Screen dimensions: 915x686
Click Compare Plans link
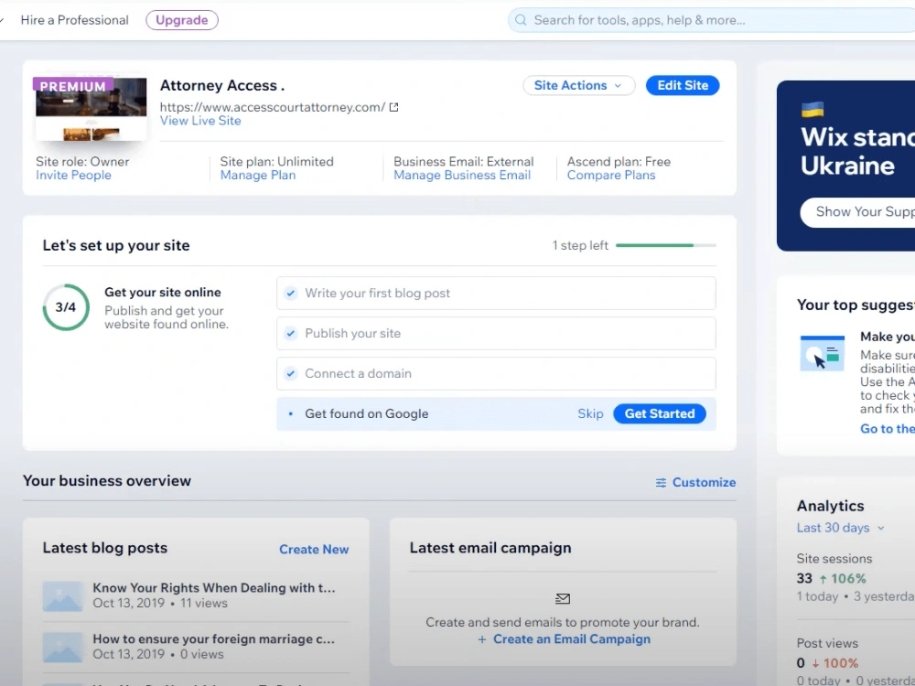611,175
